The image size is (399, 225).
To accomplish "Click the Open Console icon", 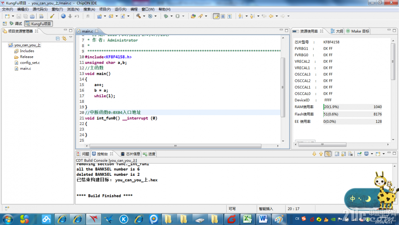I will [x=378, y=154].
